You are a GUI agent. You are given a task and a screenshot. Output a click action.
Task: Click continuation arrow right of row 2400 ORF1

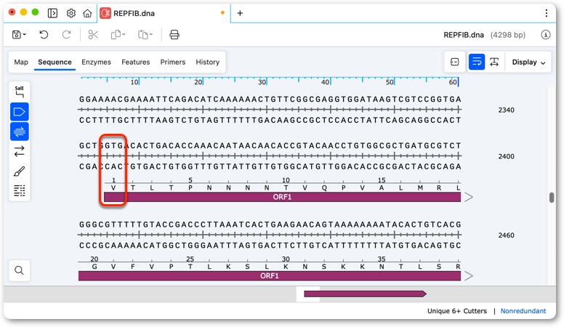click(x=468, y=197)
